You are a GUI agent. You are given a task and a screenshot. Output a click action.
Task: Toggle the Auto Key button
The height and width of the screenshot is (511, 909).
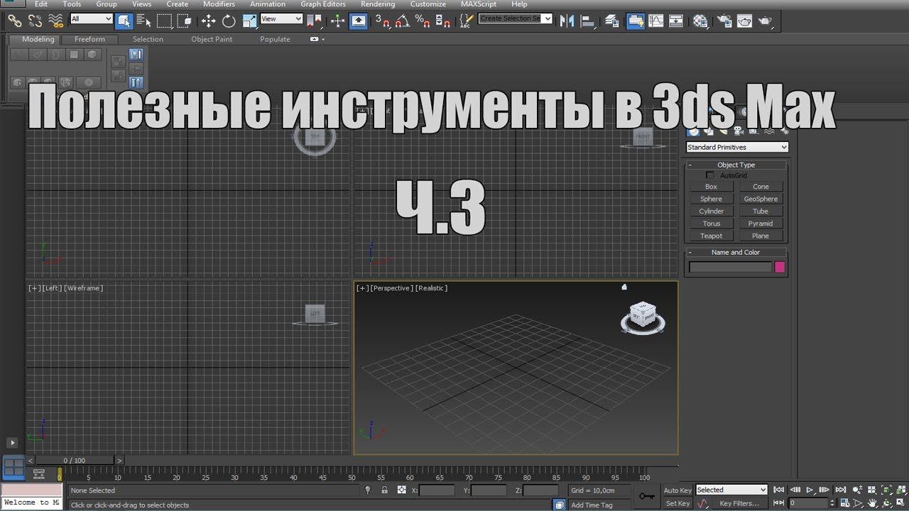point(677,490)
